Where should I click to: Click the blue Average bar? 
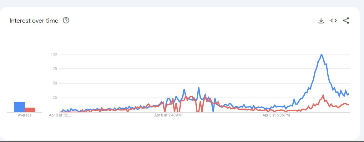point(19,107)
